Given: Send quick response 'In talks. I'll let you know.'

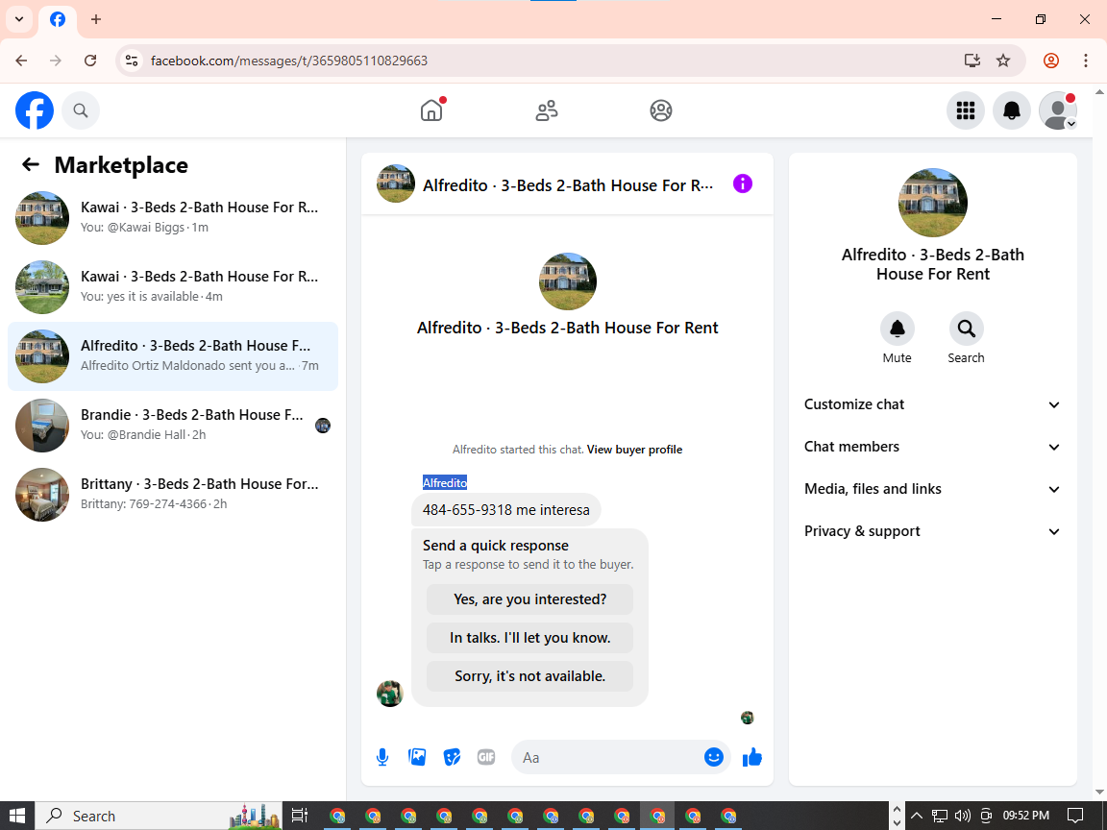Looking at the screenshot, I should pos(529,638).
